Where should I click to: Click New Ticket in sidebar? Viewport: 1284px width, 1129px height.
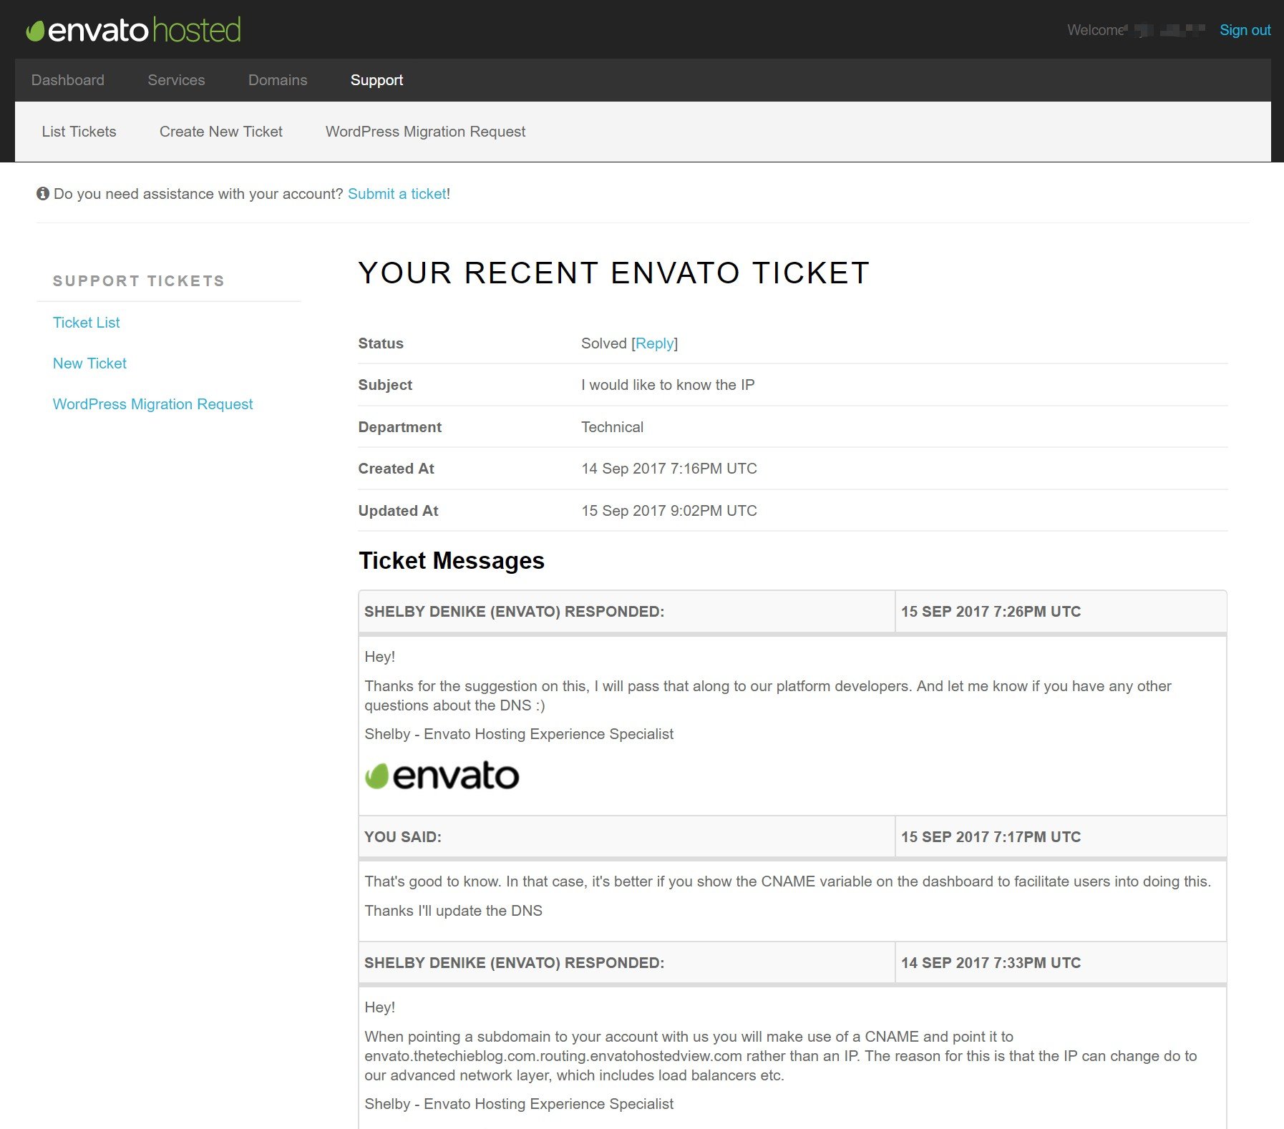pyautogui.click(x=89, y=363)
